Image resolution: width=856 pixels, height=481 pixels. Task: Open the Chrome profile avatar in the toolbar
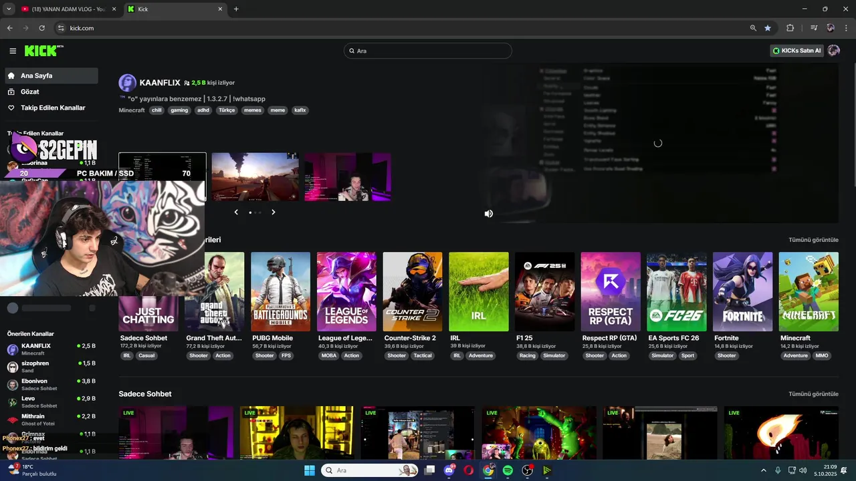[831, 28]
